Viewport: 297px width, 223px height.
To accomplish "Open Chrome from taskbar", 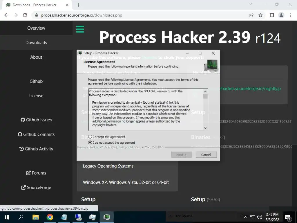I will [50, 217].
